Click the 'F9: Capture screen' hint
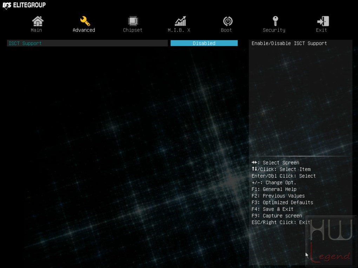 277,215
